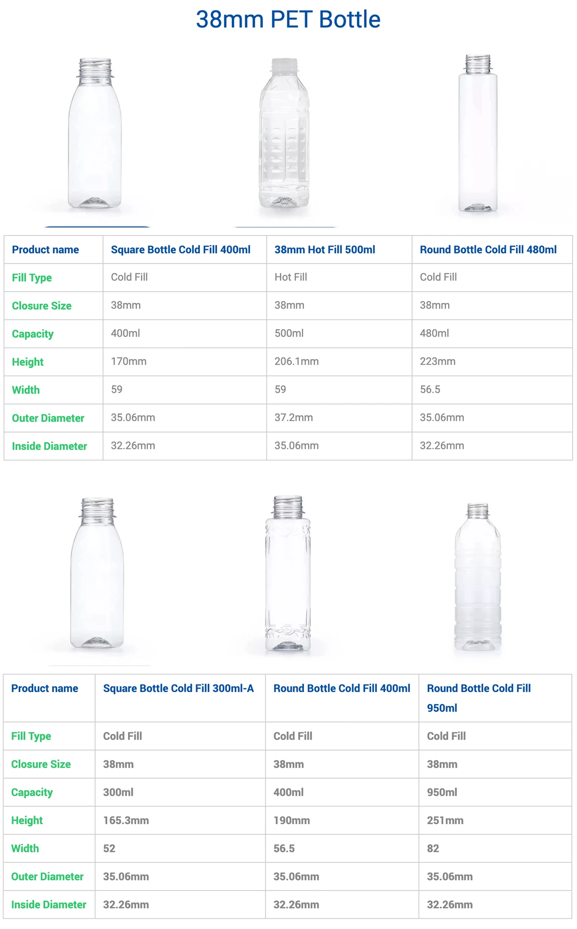Click the Inside Diameter label in second table
Screen dimensions: 577x929
pyautogui.click(x=49, y=904)
